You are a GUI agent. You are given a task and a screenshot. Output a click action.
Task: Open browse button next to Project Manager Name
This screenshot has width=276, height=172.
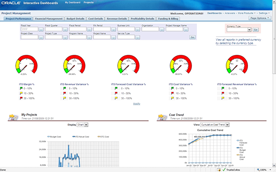coord(186,29)
